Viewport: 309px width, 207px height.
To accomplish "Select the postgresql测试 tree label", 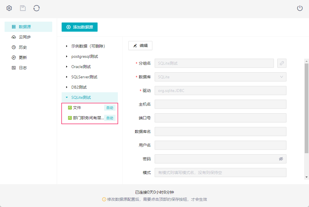I will [x=84, y=56].
